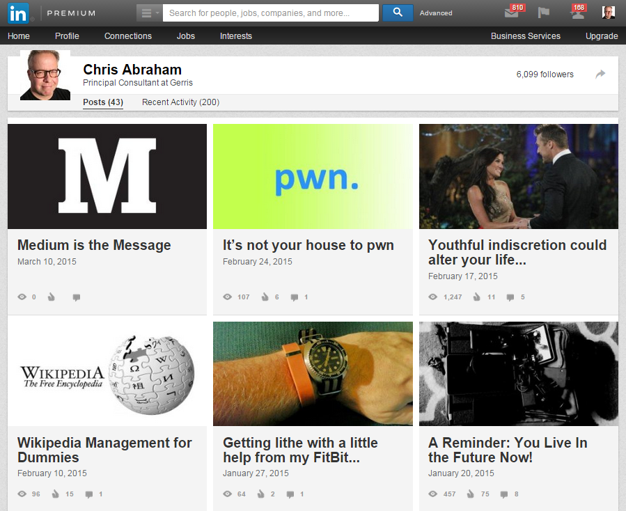This screenshot has width=626, height=511.
Task: Click into the search input field
Action: pos(272,13)
